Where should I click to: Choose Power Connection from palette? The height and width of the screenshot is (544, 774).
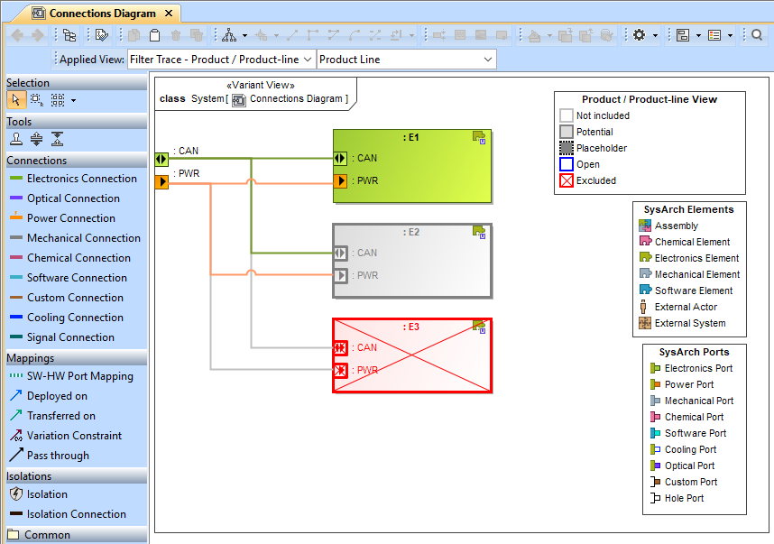70,218
